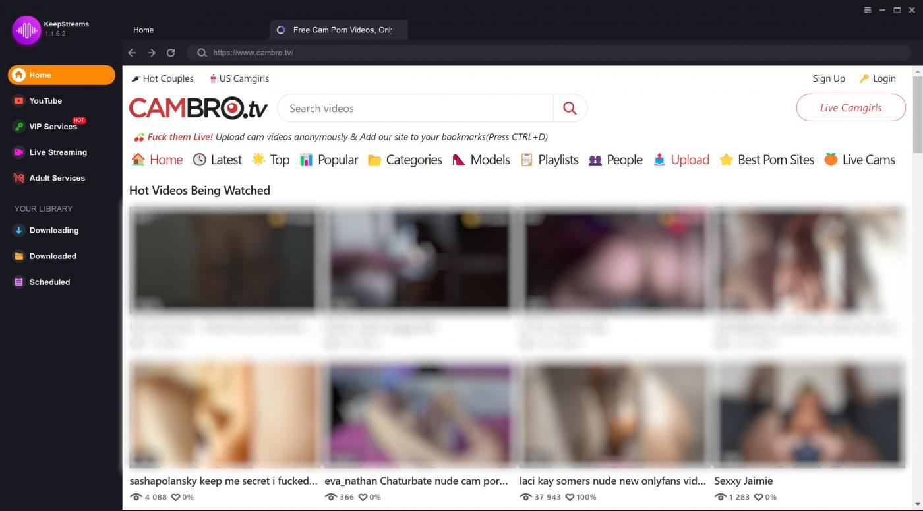Open the Models nav item

(481, 160)
